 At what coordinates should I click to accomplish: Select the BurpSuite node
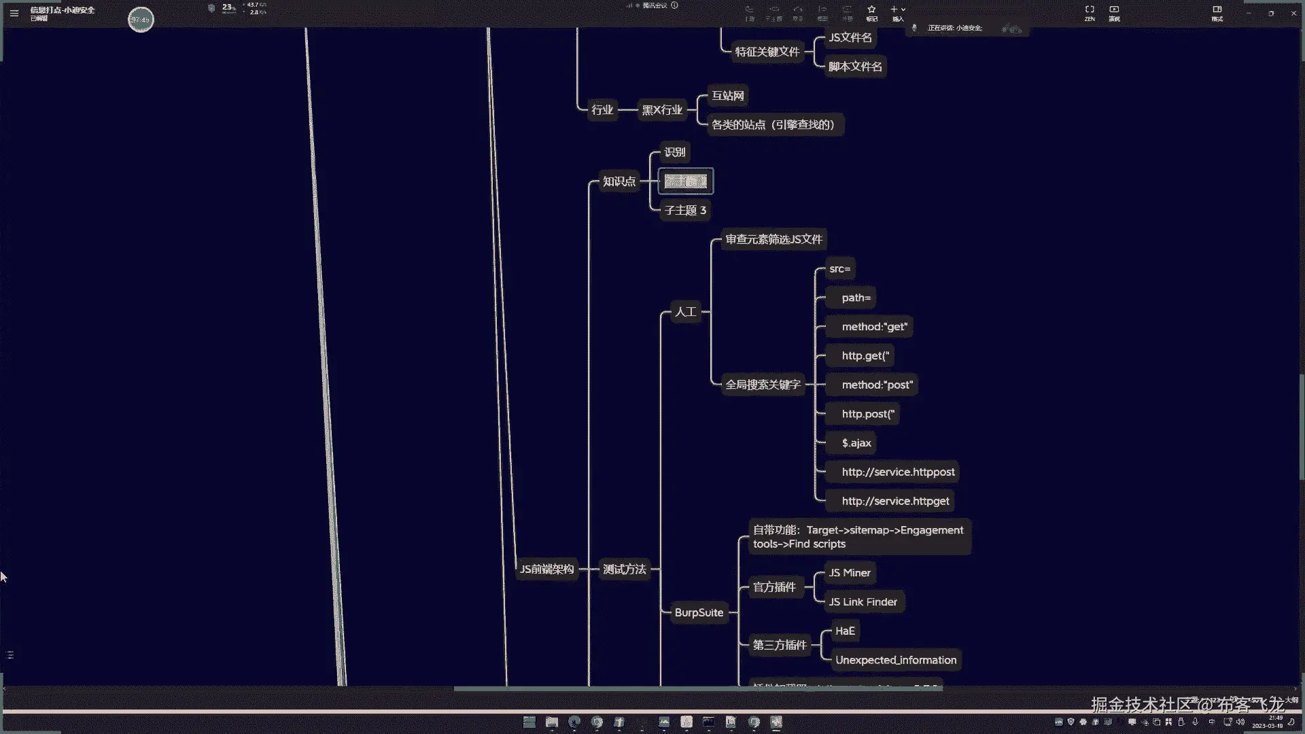(699, 612)
